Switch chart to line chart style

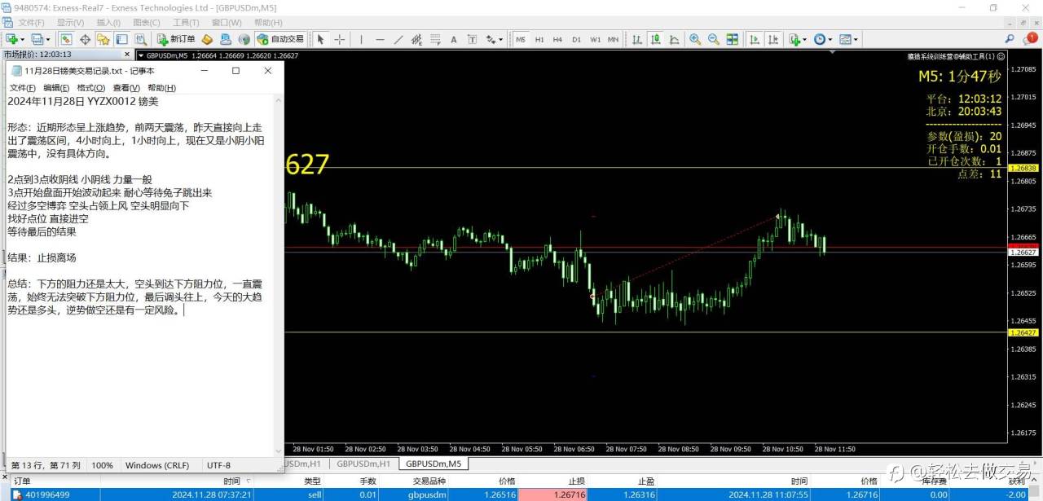click(674, 39)
